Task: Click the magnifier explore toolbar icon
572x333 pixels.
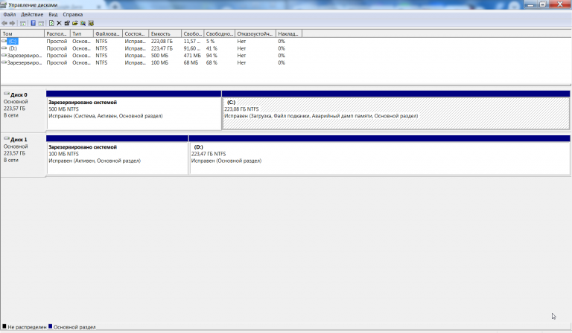Action: tap(83, 23)
